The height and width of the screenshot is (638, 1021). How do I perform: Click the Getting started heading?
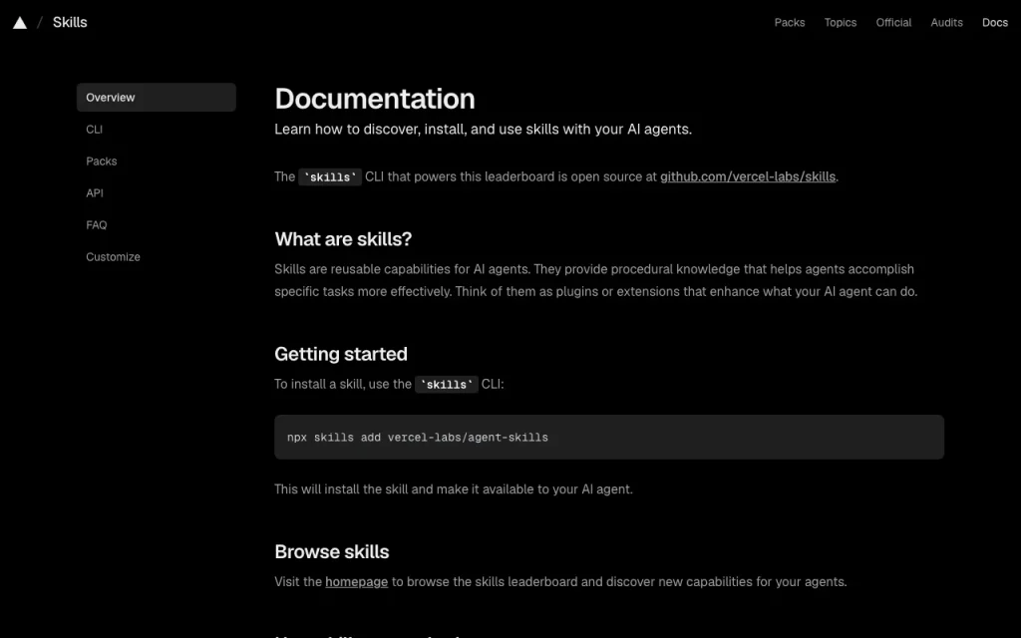[341, 354]
